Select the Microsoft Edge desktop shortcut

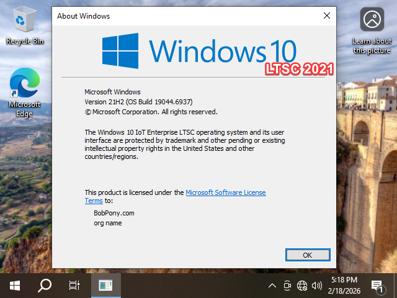pyautogui.click(x=25, y=93)
